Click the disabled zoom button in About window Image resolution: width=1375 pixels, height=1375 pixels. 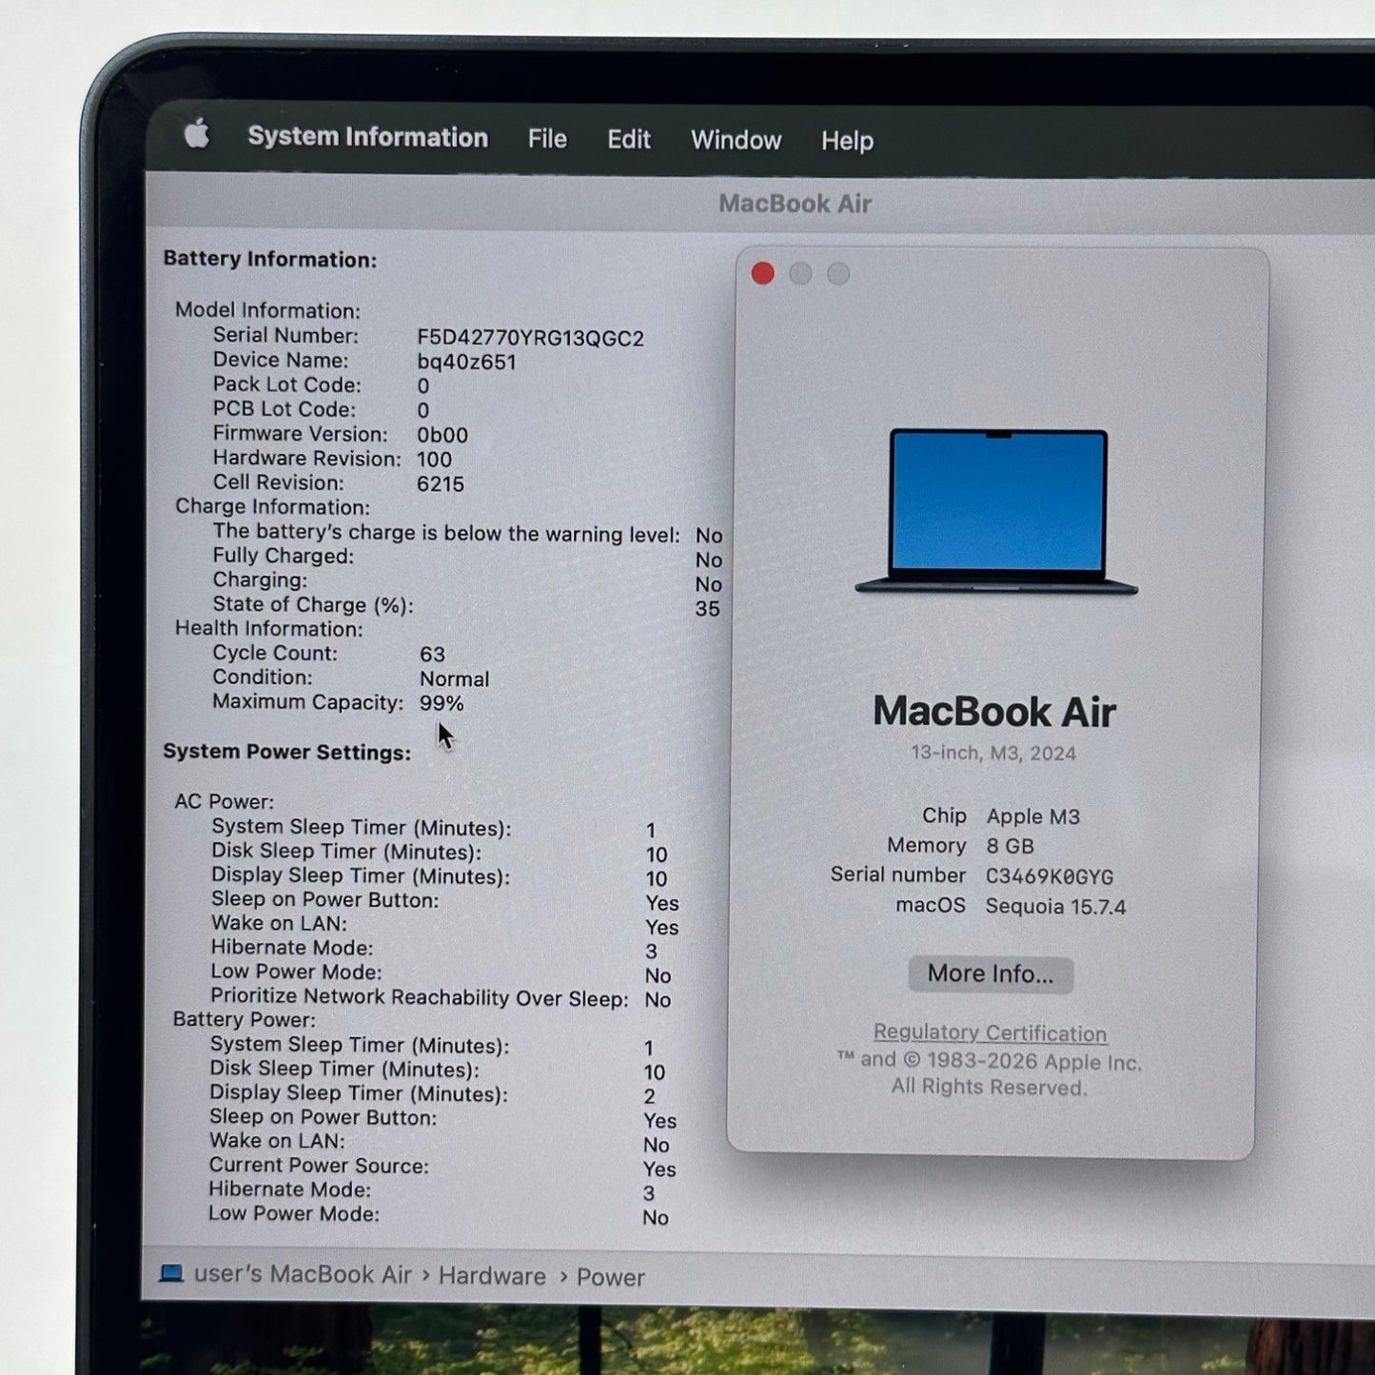(838, 274)
